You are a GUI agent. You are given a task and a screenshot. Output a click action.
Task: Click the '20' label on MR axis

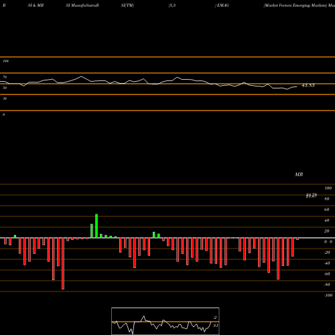(x=327, y=231)
